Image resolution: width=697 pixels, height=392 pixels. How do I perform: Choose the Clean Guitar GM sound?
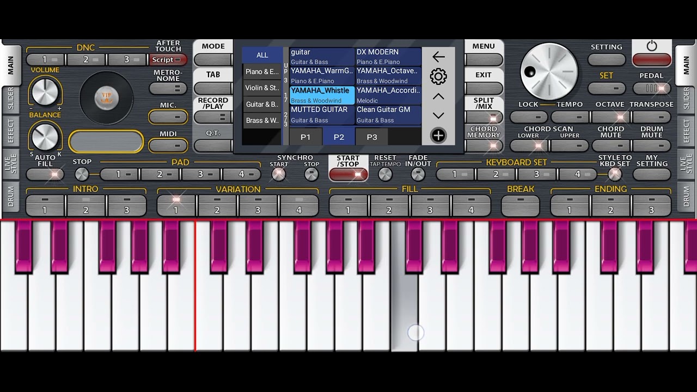point(388,115)
